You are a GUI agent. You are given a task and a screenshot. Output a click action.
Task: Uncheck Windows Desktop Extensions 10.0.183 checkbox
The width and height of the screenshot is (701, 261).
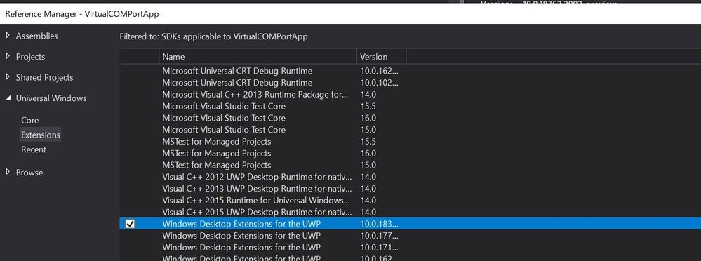tap(130, 223)
